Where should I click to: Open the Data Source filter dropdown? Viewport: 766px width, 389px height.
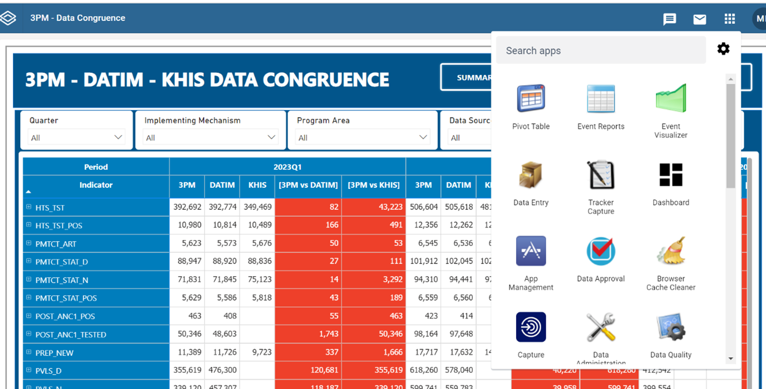point(470,138)
